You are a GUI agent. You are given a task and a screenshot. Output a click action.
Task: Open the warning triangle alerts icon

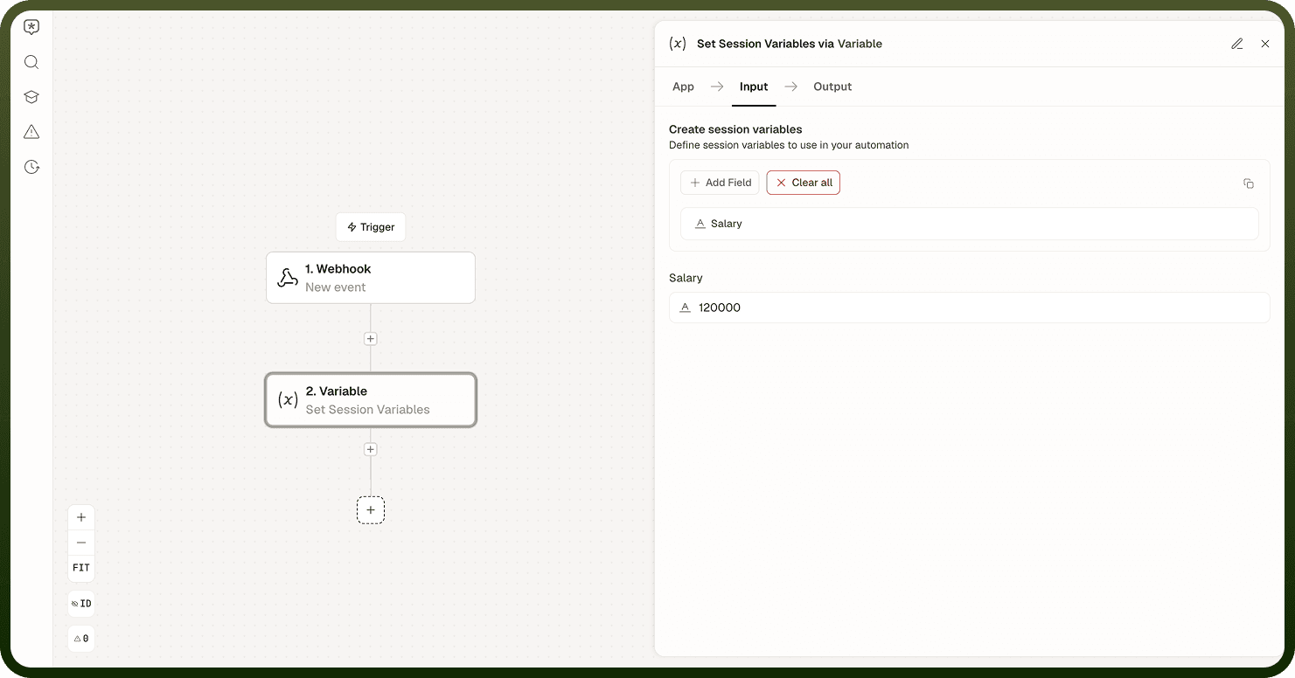[31, 132]
